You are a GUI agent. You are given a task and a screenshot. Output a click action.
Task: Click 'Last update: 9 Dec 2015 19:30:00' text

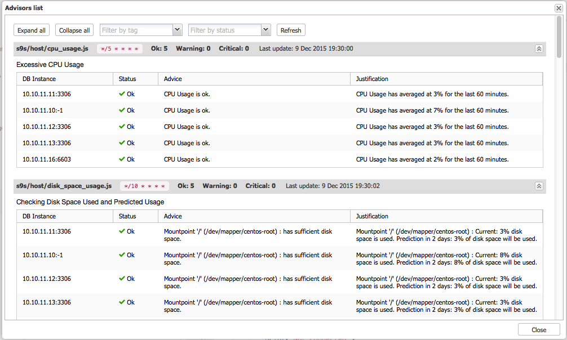(306, 48)
